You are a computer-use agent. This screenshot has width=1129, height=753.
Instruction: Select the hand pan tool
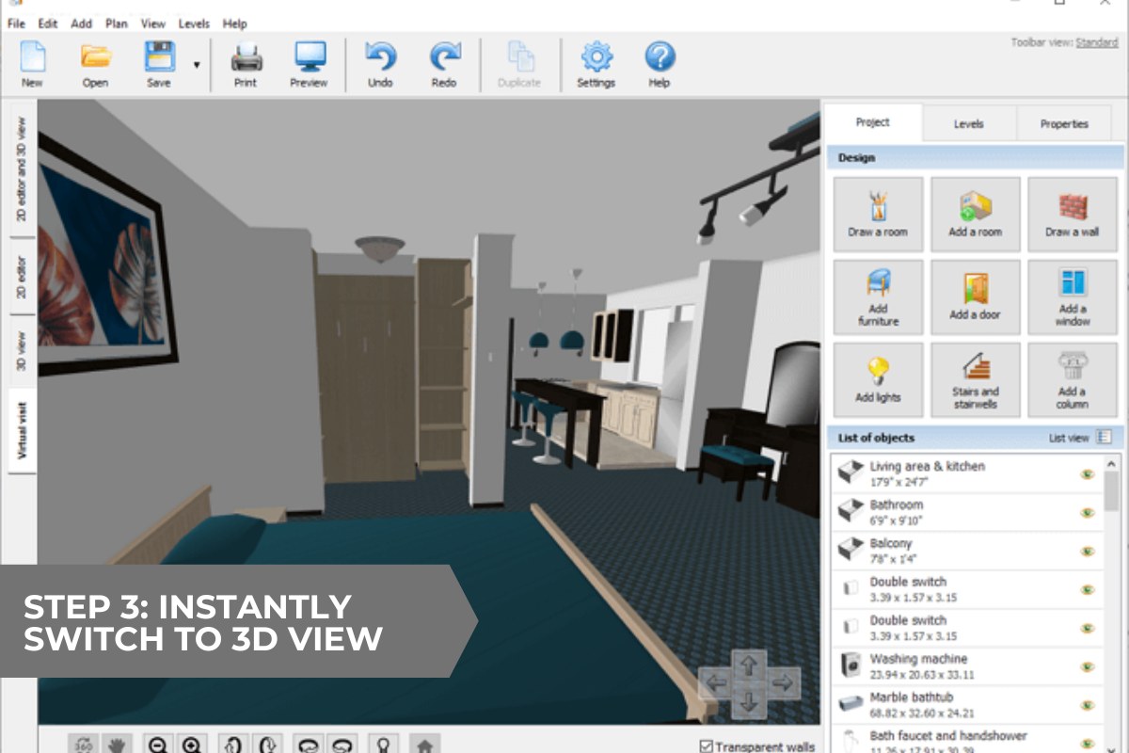point(118,745)
